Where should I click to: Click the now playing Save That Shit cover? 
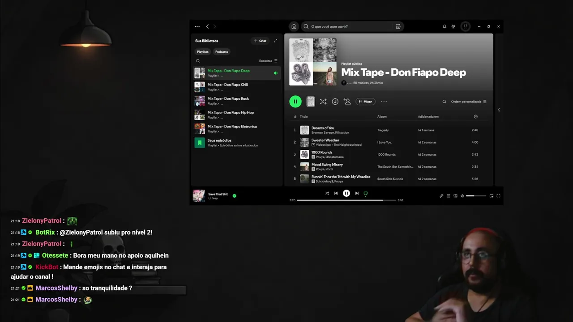click(x=199, y=195)
